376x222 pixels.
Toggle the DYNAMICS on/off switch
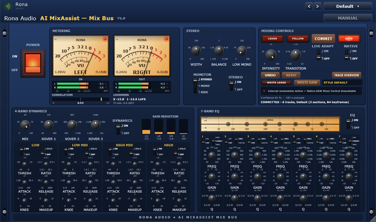click(118, 129)
